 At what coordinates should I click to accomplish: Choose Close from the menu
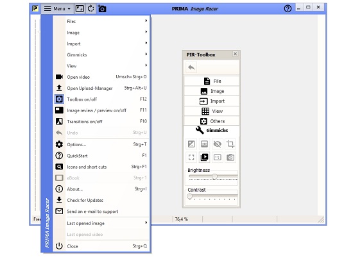pos(101,246)
